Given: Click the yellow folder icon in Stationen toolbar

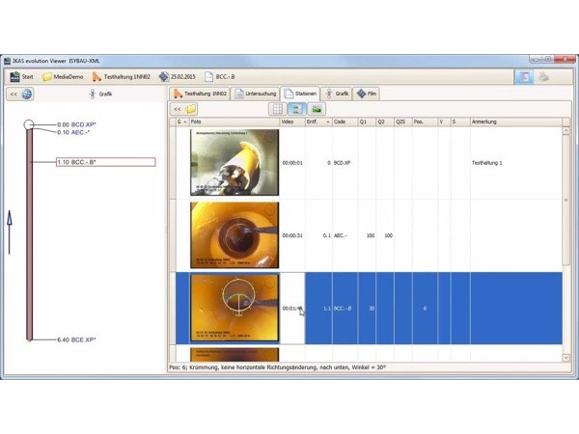Looking at the screenshot, I should pos(191,109).
